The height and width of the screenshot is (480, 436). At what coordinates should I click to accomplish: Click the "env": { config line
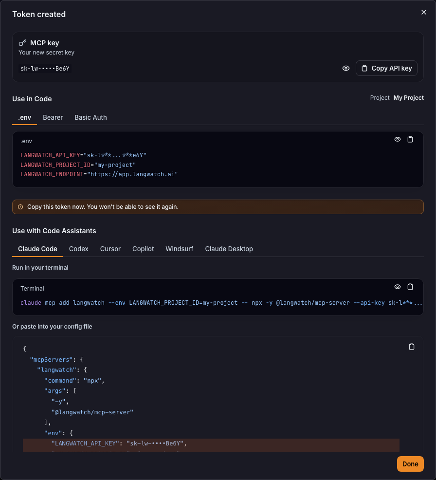click(x=58, y=433)
